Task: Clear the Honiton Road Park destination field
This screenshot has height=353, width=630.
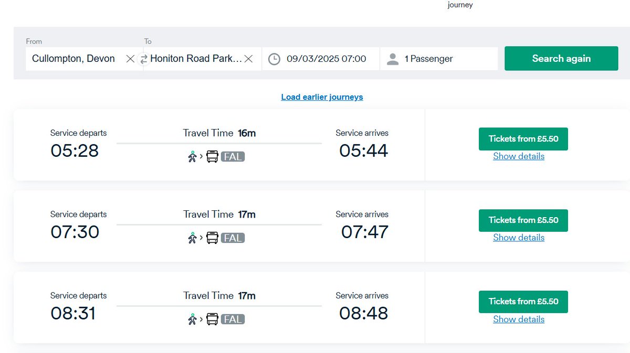Action: click(249, 59)
